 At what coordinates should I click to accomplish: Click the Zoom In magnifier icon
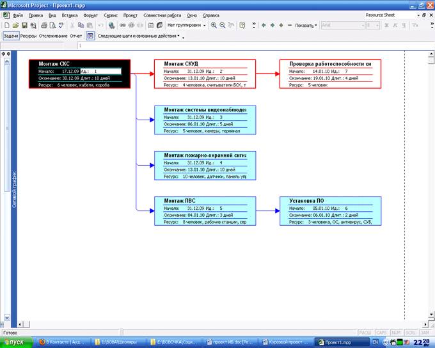(214, 25)
